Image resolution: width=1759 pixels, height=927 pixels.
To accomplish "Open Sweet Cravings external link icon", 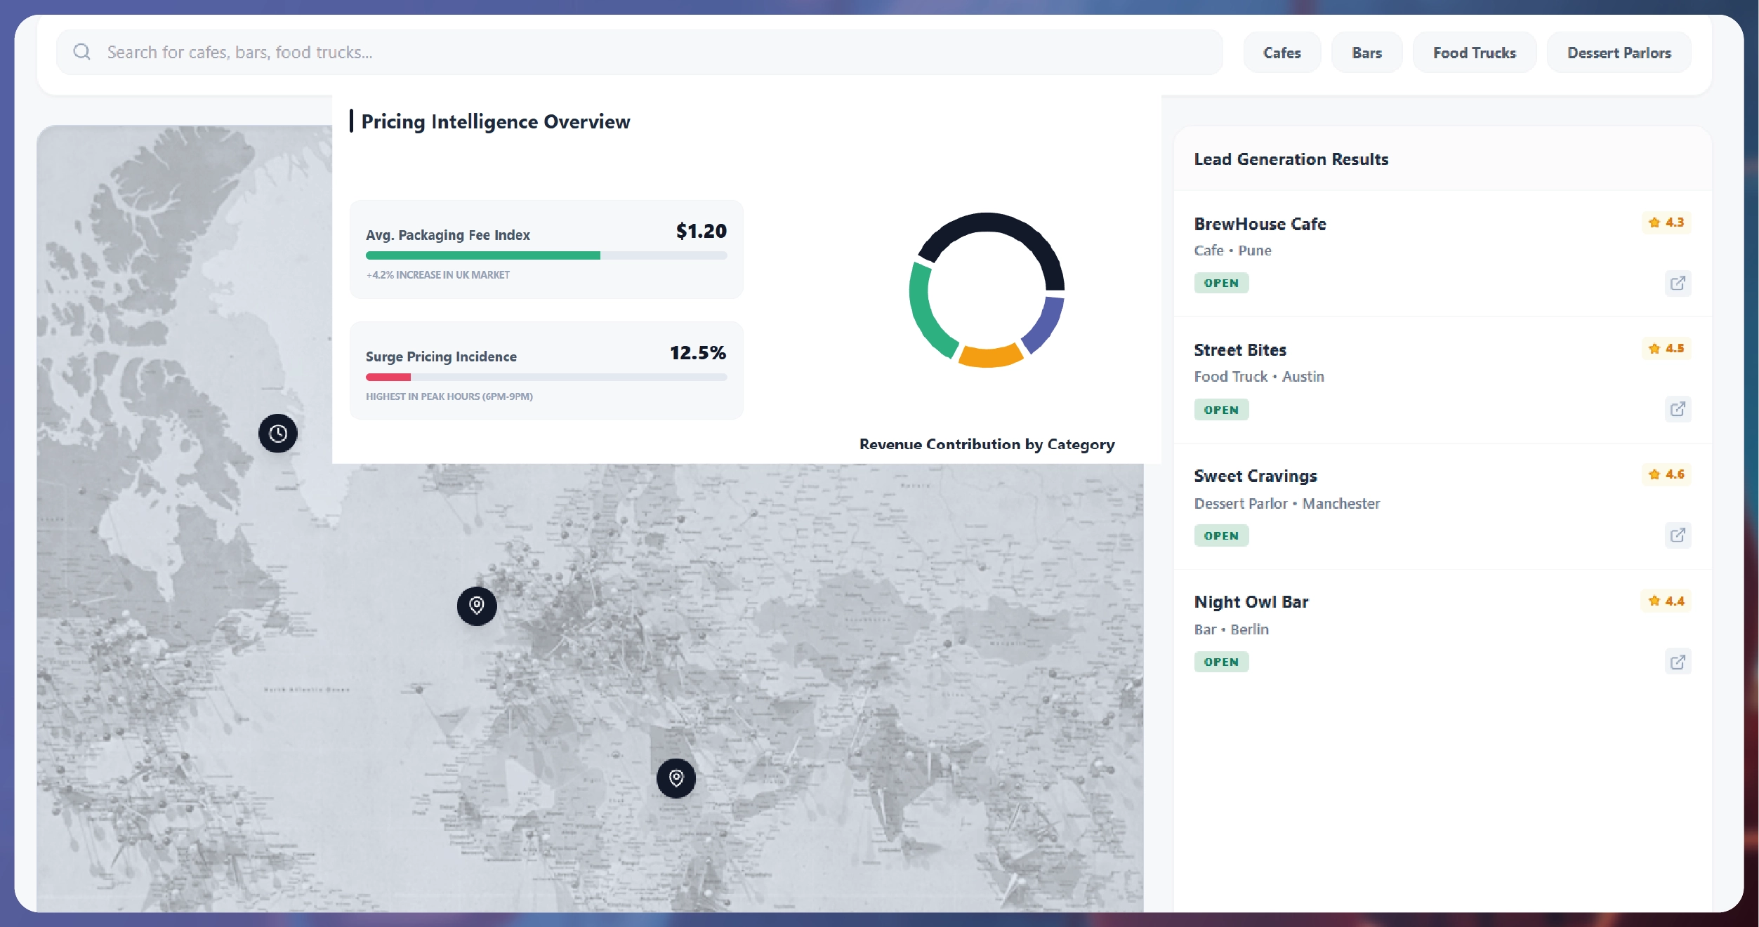I will [x=1678, y=535].
